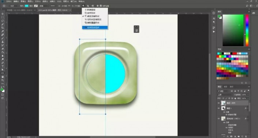This screenshot has height=138, width=258.
Task: Collapse Rounded Rectangle copy 2 effects arrow
Action: tap(248, 118)
